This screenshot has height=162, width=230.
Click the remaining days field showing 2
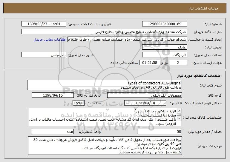(x=178, y=62)
